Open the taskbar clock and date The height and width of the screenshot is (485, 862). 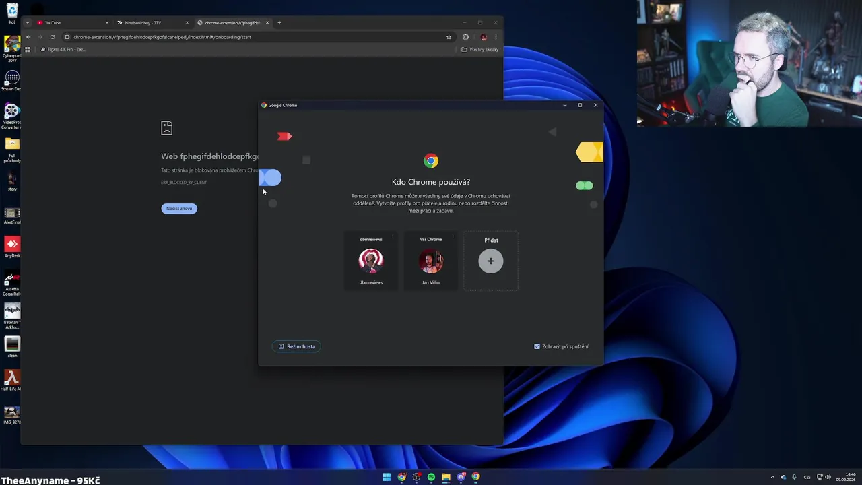tap(846, 477)
